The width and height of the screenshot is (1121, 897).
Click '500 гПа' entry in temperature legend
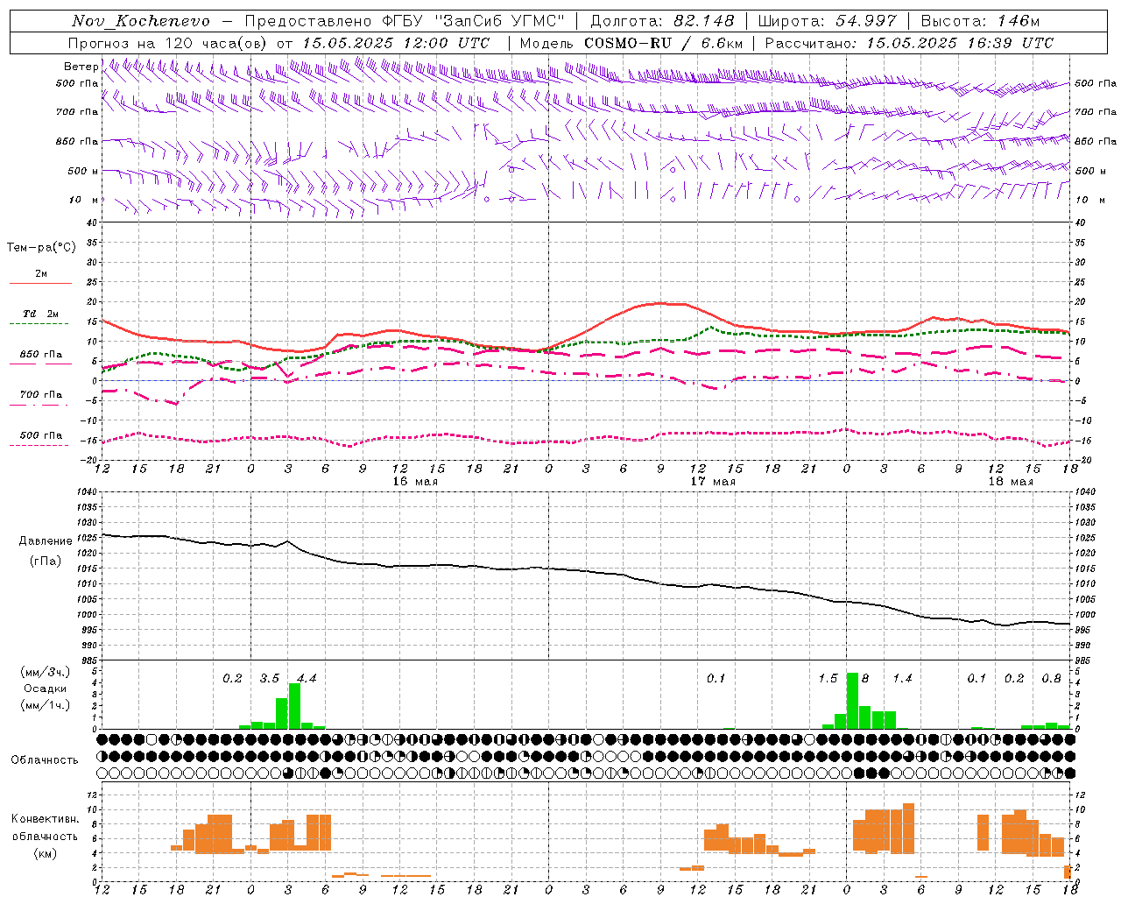click(41, 435)
